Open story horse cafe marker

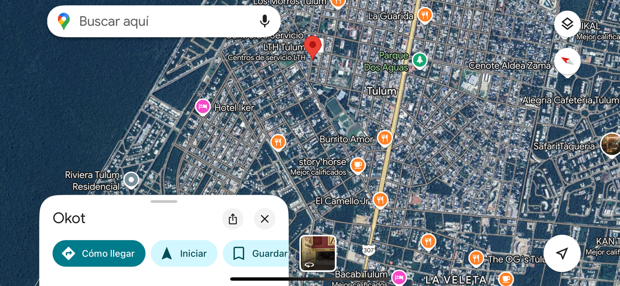(x=358, y=165)
